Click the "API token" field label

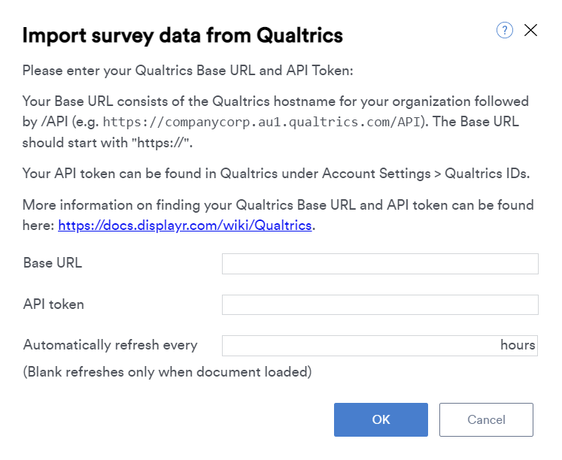[53, 304]
